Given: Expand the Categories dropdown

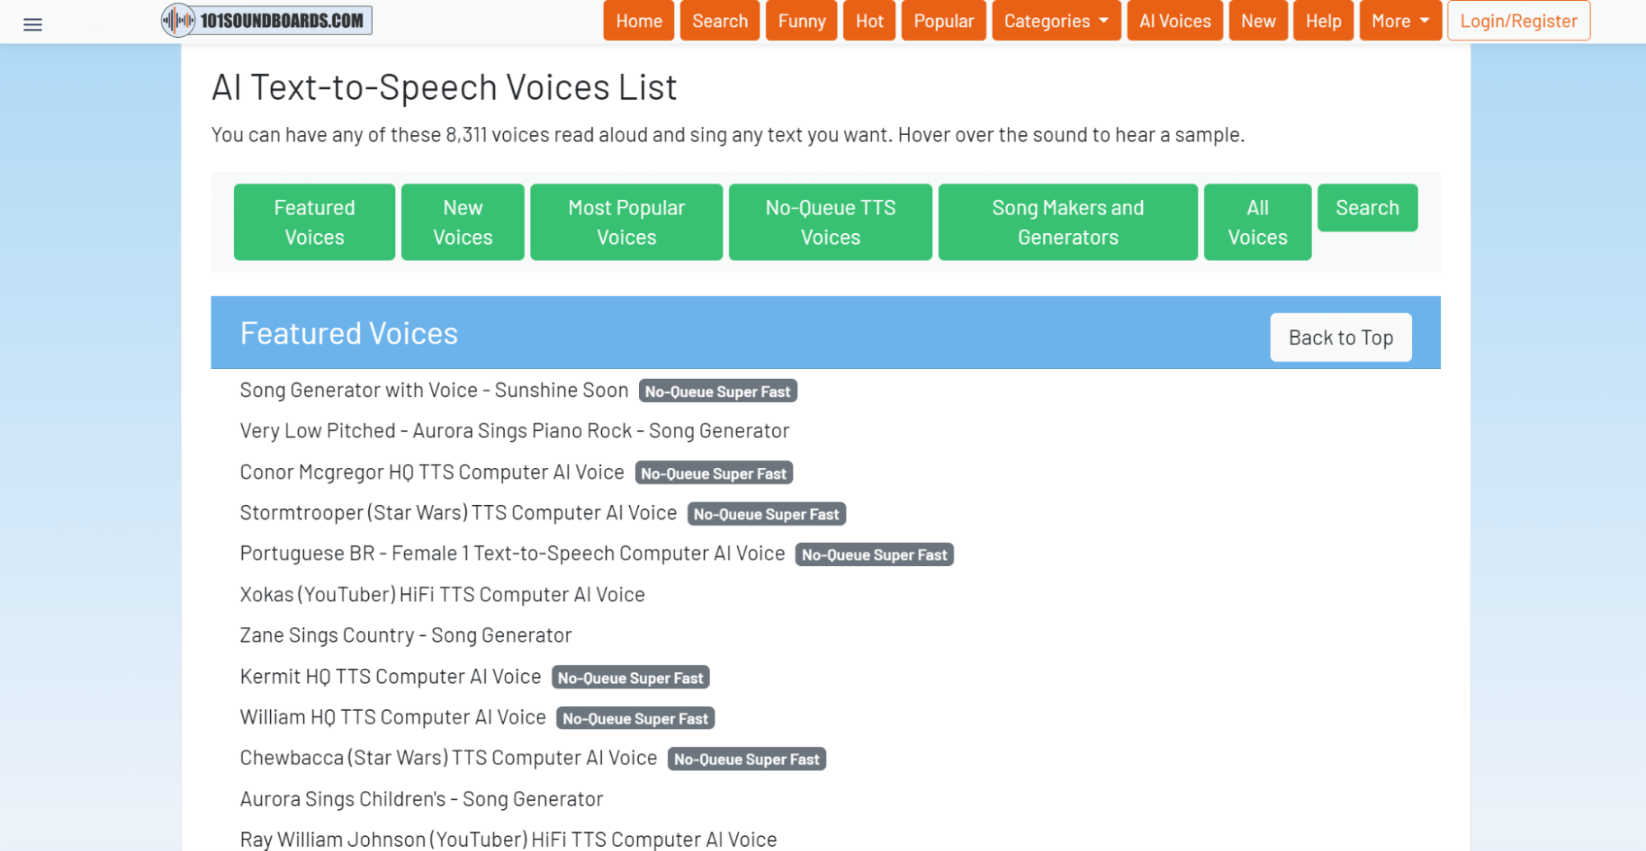Looking at the screenshot, I should [1056, 21].
